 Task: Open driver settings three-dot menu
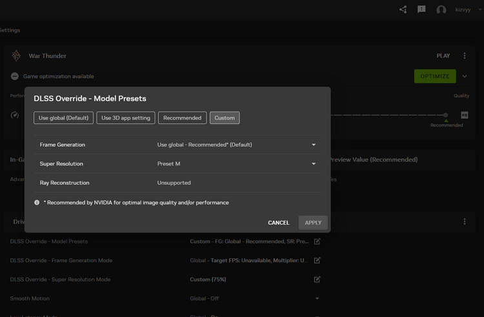pyautogui.click(x=465, y=221)
